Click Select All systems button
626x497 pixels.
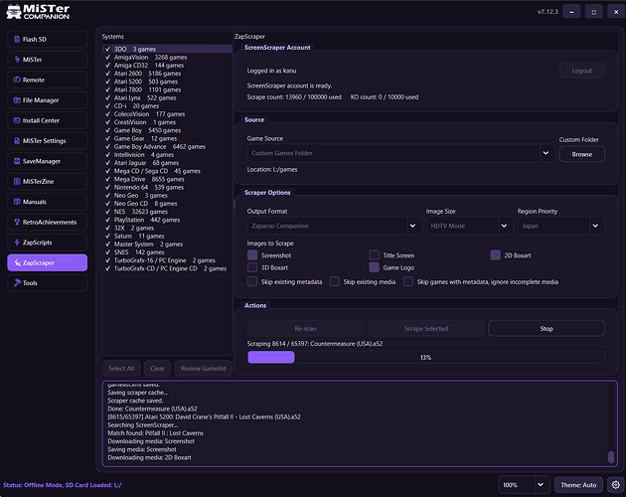click(x=121, y=369)
